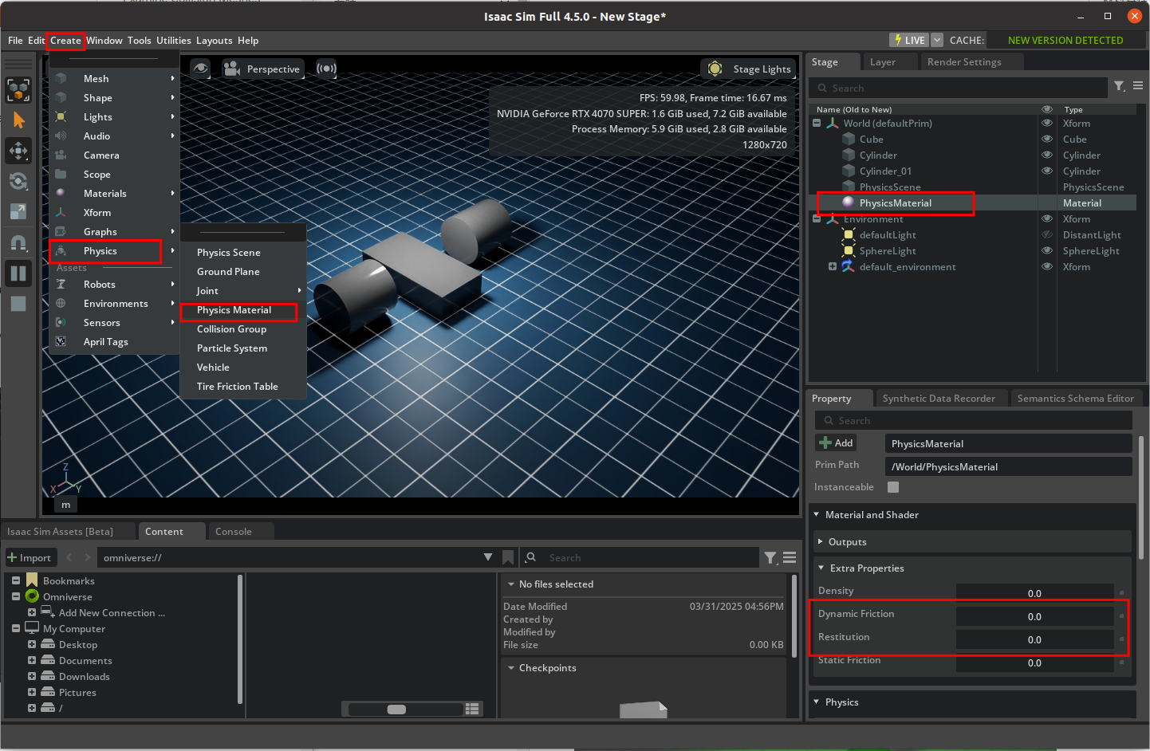Pause the simulation
Image resolution: width=1150 pixels, height=751 pixels.
click(18, 273)
